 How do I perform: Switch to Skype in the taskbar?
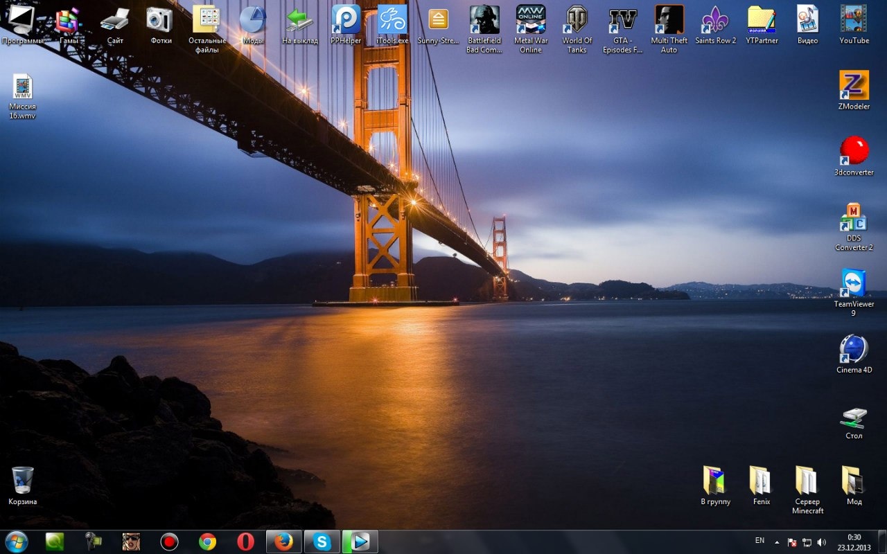(x=322, y=542)
